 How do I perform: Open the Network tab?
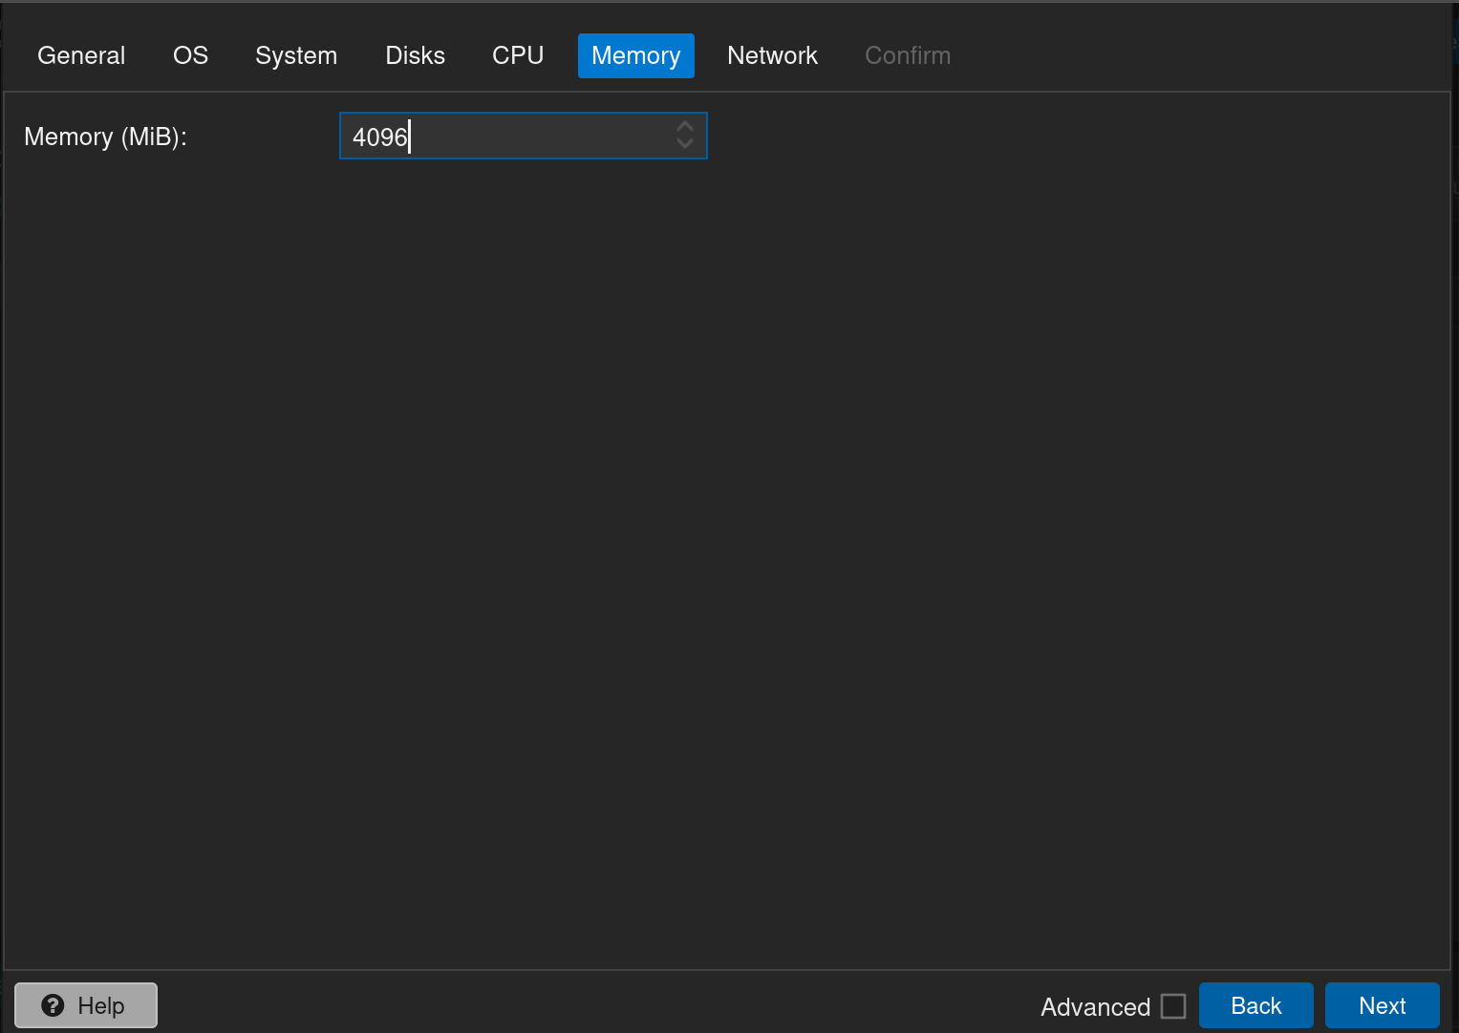(772, 55)
